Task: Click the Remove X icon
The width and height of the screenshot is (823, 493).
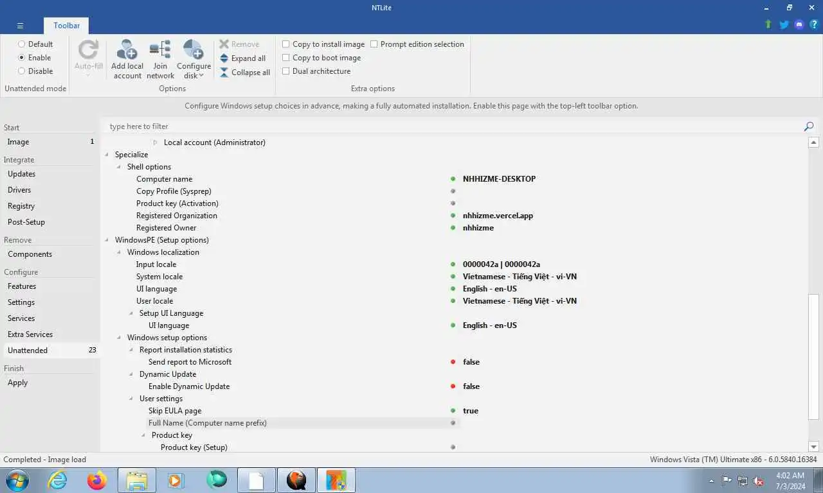Action: pyautogui.click(x=224, y=44)
